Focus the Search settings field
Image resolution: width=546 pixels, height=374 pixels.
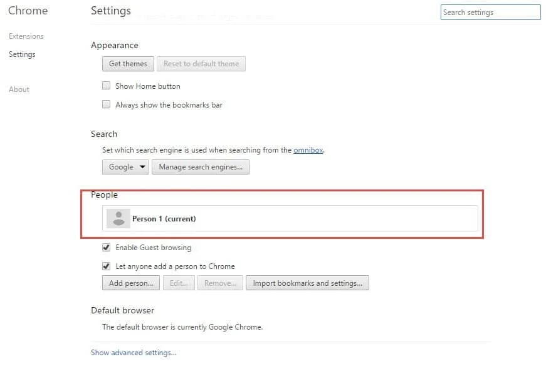[490, 13]
